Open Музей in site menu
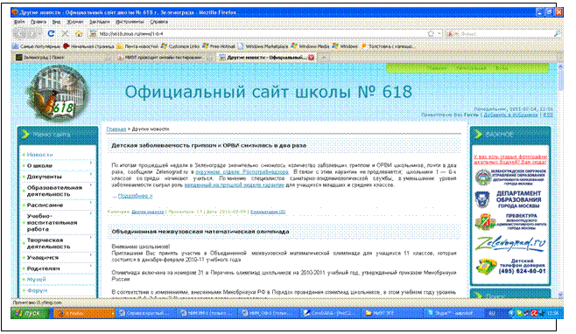The image size is (576, 334). [36, 279]
